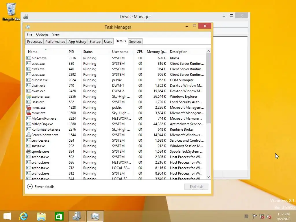
Task: Open the Windows Start button
Action: [7, 216]
